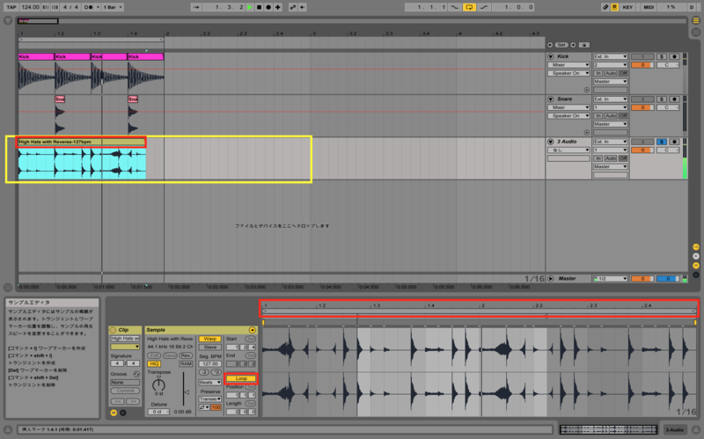
Task: Open the Kick track Speaker On dropdown
Action: 568,73
